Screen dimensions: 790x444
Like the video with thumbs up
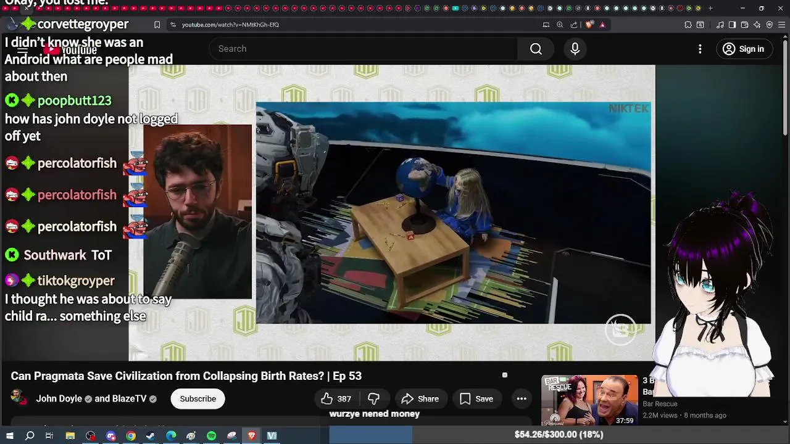[x=336, y=399]
